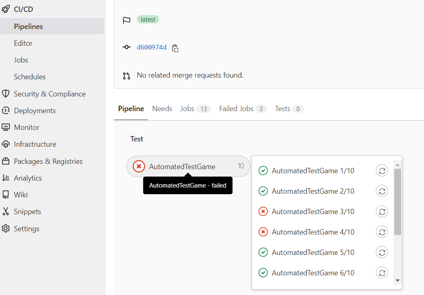The height and width of the screenshot is (295, 424).
Task: Retry AutomatedTestGame 6/10 job
Action: coord(382,273)
